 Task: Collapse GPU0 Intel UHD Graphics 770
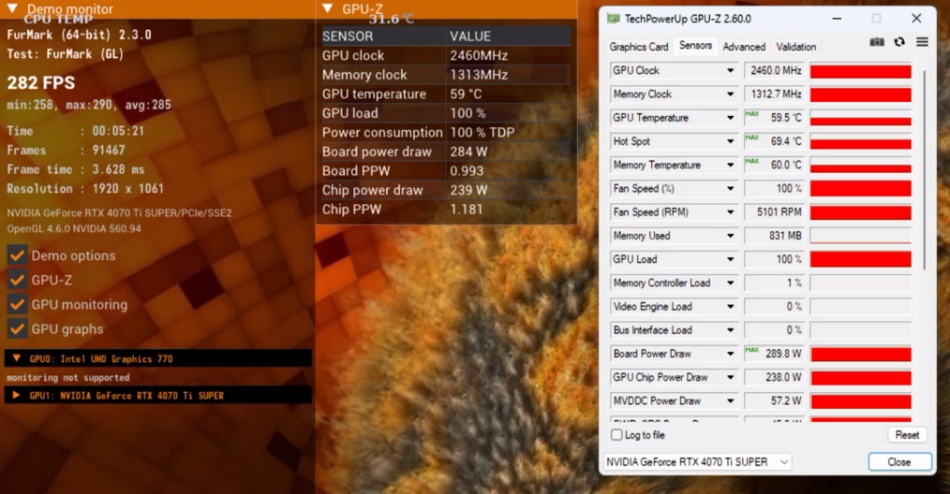coord(16,358)
